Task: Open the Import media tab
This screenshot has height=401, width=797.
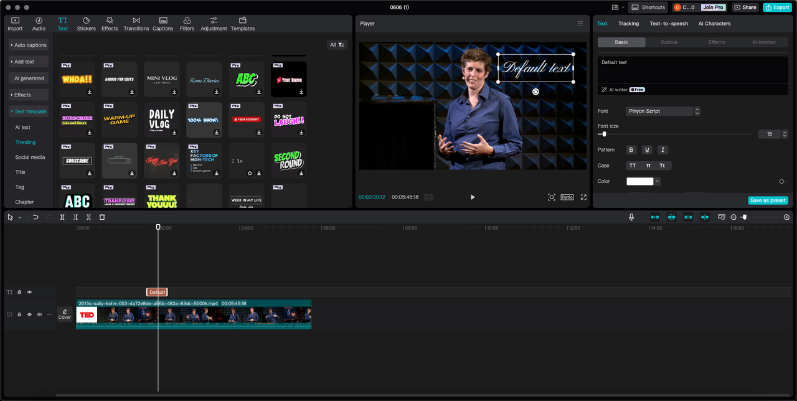Action: [x=15, y=24]
